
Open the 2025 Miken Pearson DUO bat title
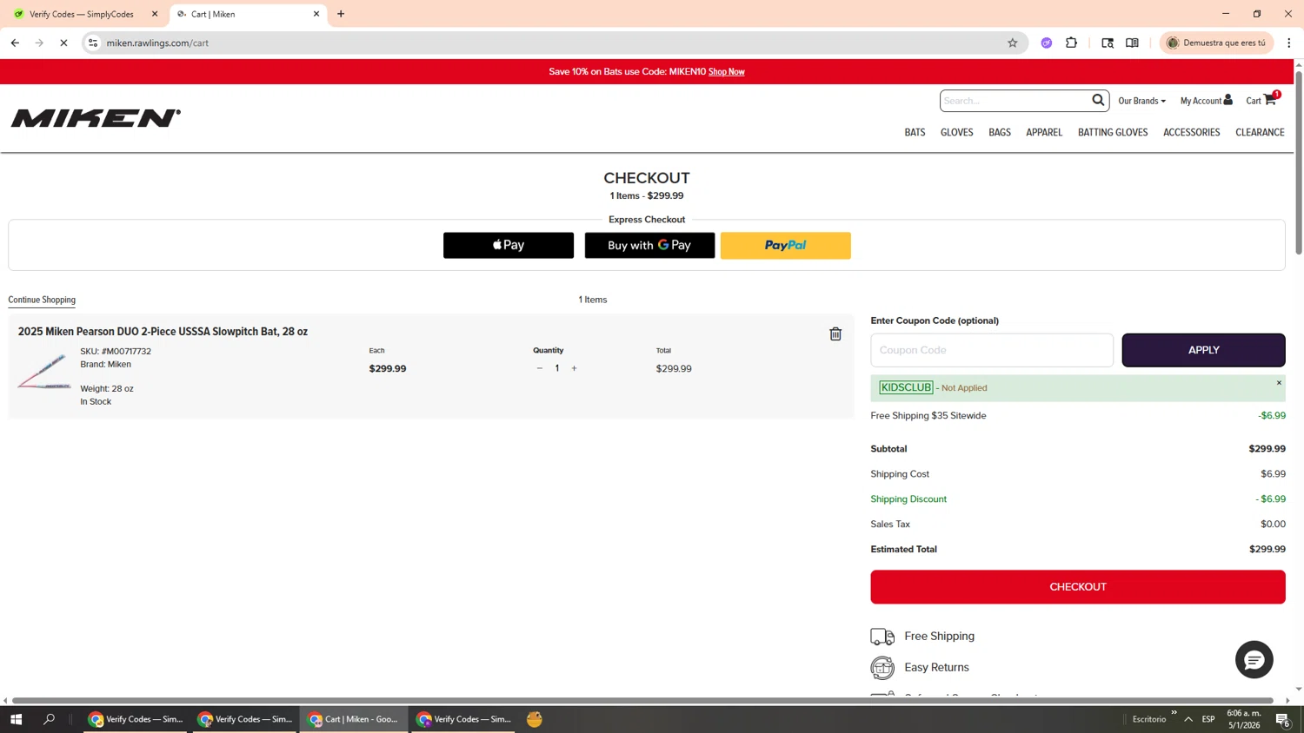(x=163, y=332)
